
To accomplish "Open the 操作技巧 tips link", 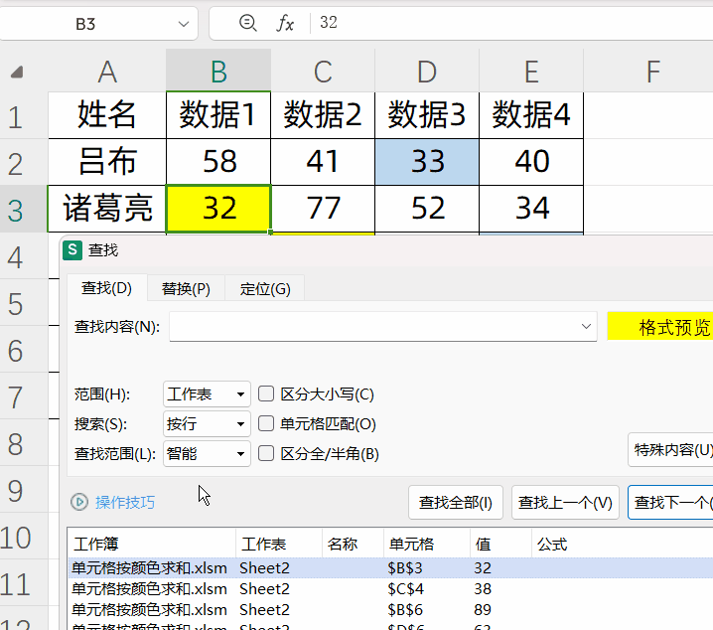I will (125, 502).
